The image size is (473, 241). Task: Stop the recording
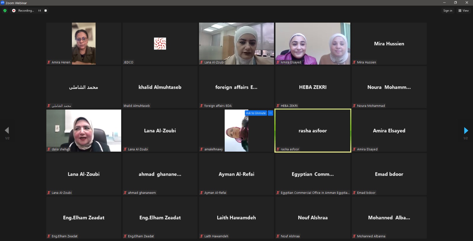(x=46, y=11)
